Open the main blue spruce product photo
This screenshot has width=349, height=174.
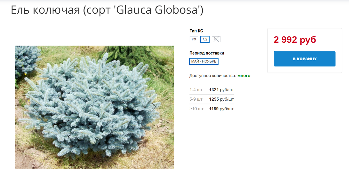95,107
